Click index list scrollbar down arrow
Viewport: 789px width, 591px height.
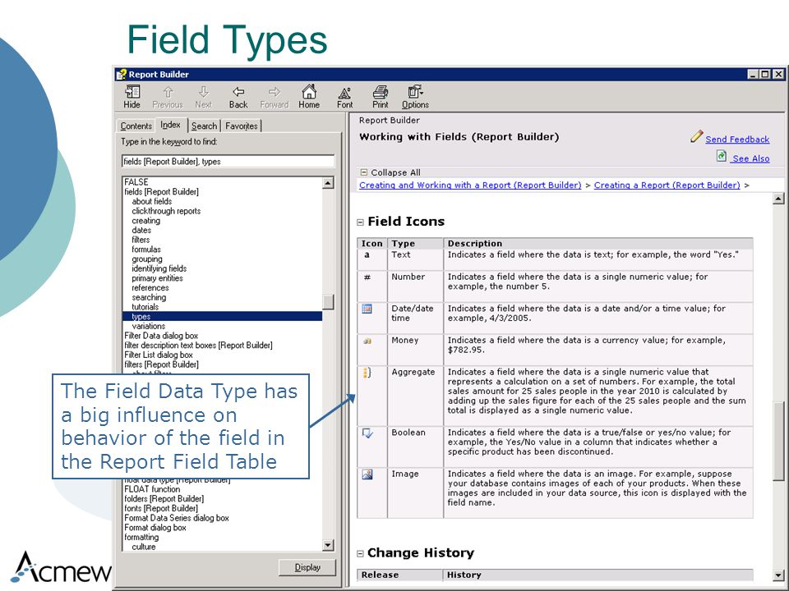[328, 545]
